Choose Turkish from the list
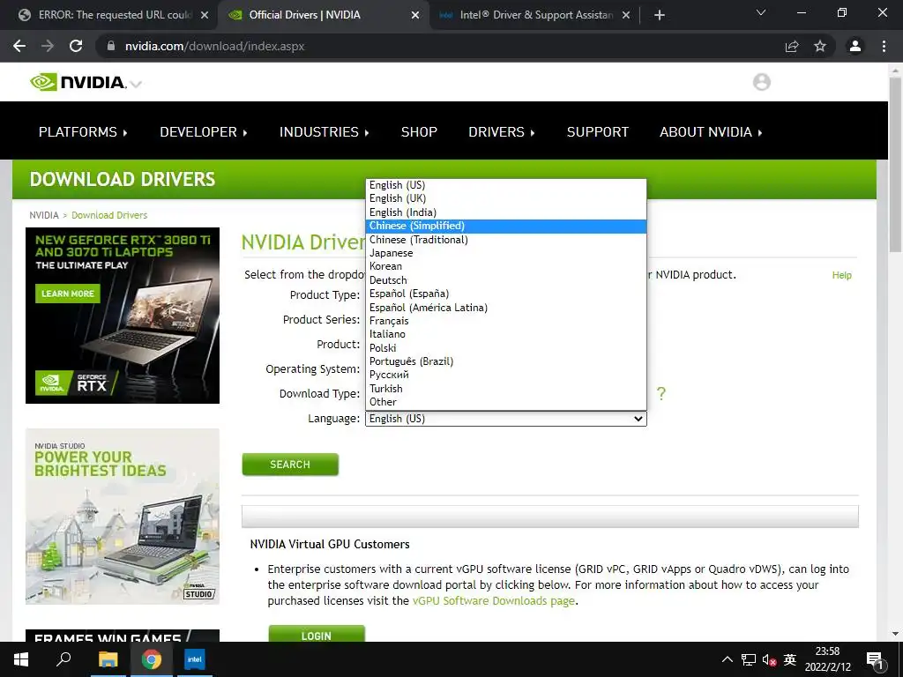The image size is (903, 677). coord(505,389)
